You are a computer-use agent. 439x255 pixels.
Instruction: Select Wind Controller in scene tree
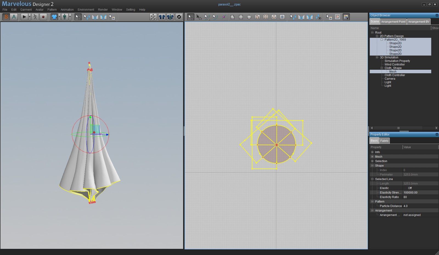point(395,65)
